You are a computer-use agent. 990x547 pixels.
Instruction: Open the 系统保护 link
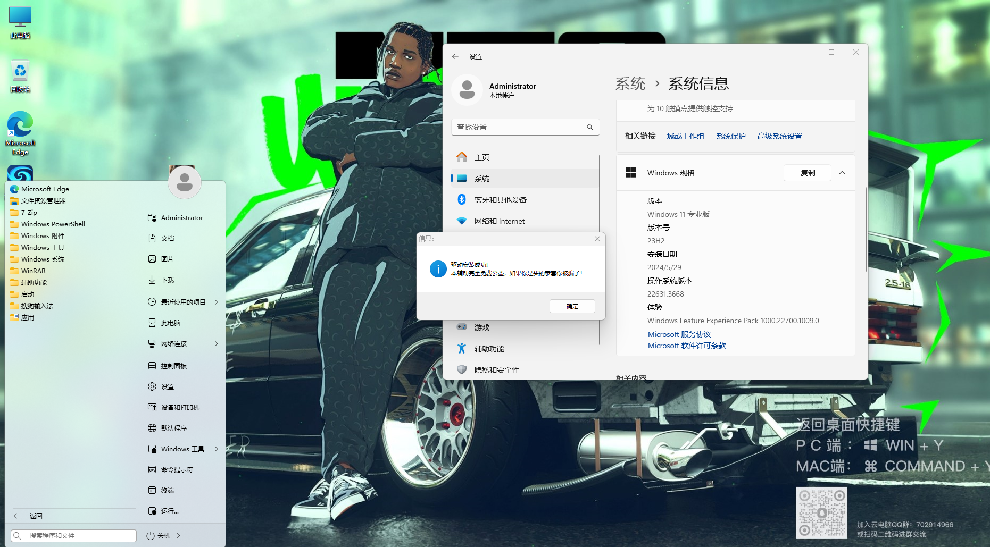point(731,136)
